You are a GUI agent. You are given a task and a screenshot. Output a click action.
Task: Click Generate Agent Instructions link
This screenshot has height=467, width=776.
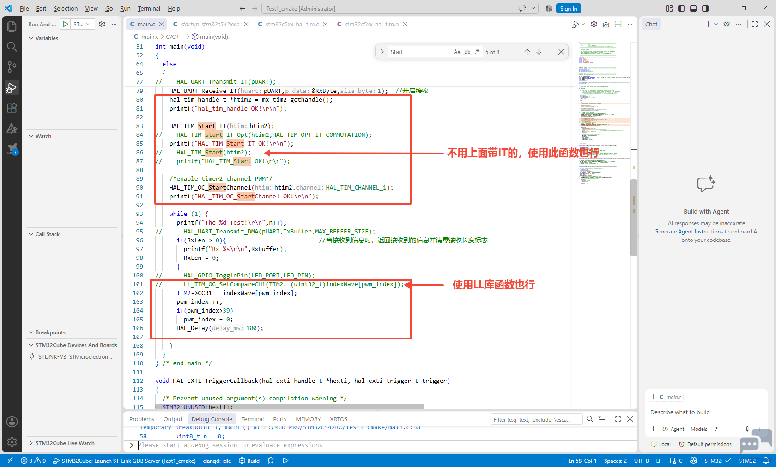tap(688, 232)
